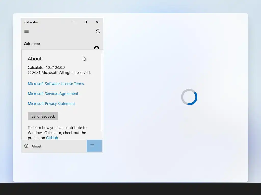
Task: Click the equals button
Action: click(x=94, y=146)
